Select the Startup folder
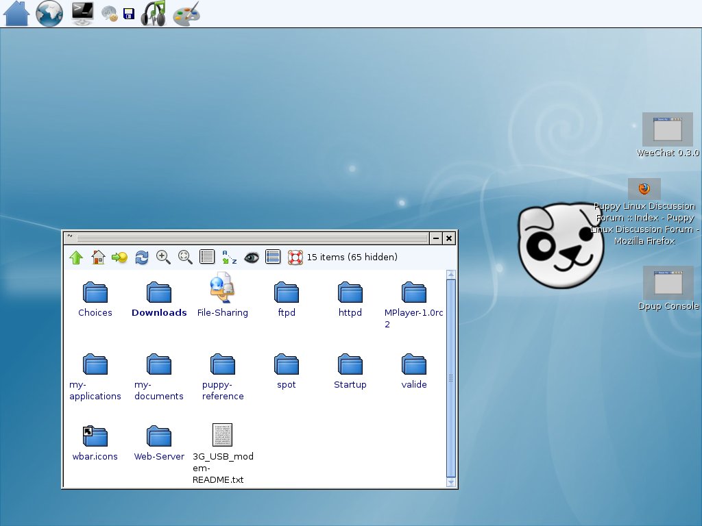 click(x=350, y=371)
